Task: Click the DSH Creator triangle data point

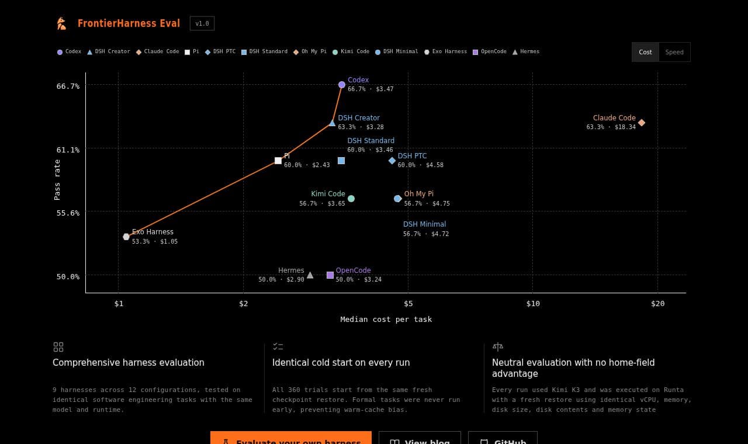Action: pyautogui.click(x=333, y=123)
